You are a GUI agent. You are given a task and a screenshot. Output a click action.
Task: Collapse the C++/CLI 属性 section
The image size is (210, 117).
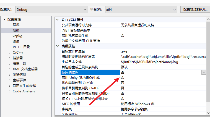(58, 20)
